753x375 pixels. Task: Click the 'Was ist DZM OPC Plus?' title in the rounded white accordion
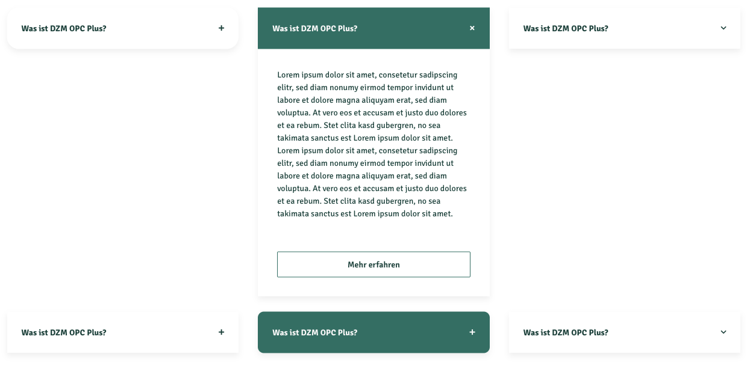(64, 28)
